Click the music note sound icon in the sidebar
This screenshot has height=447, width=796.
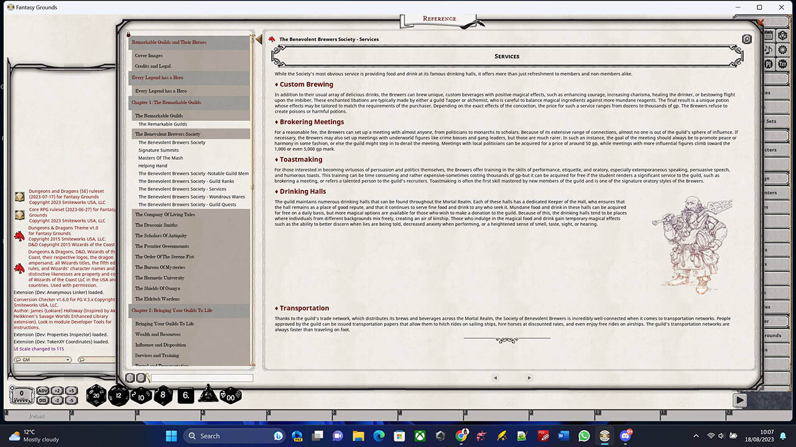tap(769, 49)
